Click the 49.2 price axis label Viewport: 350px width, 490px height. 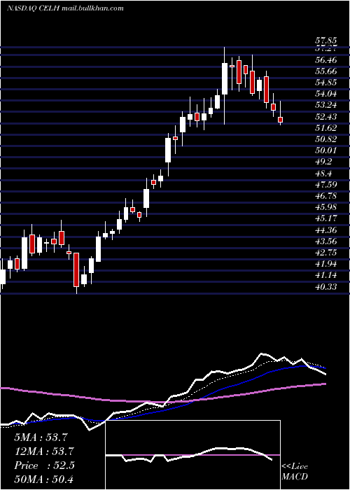323,162
